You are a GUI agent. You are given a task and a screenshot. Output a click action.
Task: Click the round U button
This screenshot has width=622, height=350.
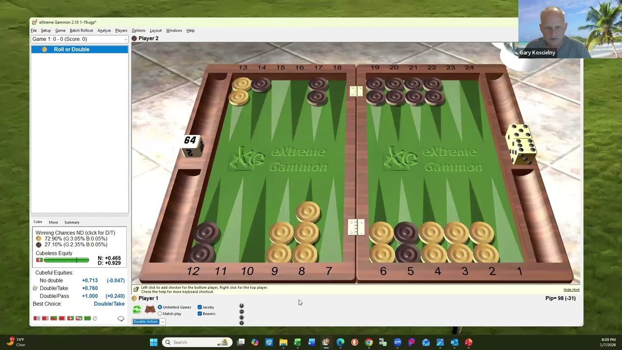[242, 306]
